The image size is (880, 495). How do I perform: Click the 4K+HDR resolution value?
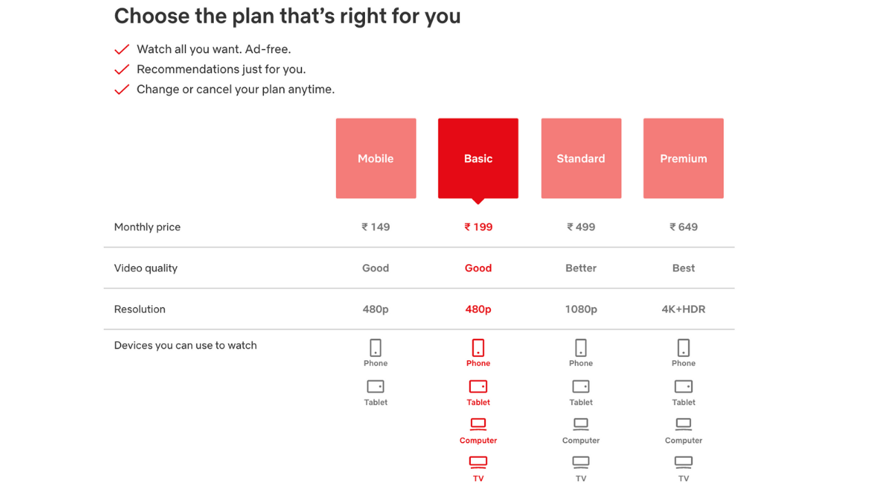tap(683, 309)
